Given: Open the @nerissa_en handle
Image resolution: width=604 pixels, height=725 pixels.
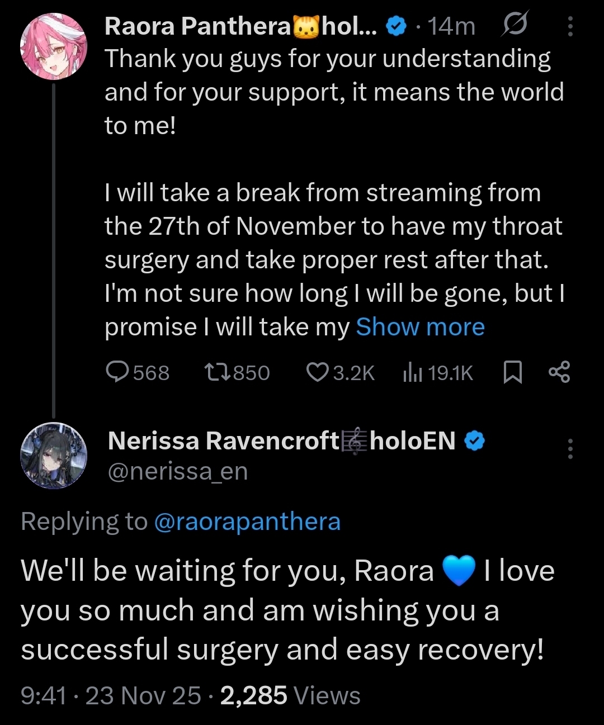Looking at the screenshot, I should [177, 471].
